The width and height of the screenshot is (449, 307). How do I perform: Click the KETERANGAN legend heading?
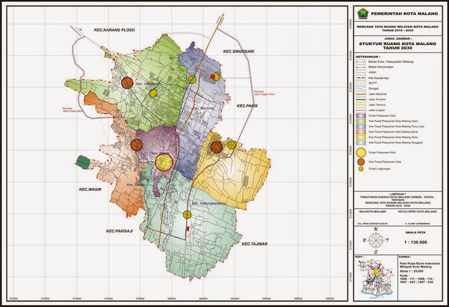pos(368,57)
